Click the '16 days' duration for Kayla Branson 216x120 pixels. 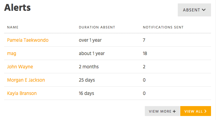click(86, 93)
